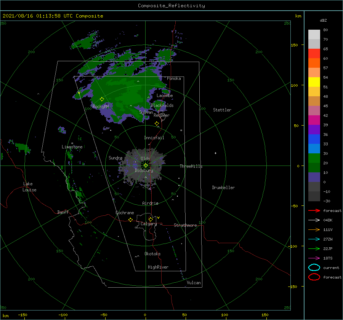Click the Sundre town label
The width and height of the screenshot is (343, 320).
(115, 158)
